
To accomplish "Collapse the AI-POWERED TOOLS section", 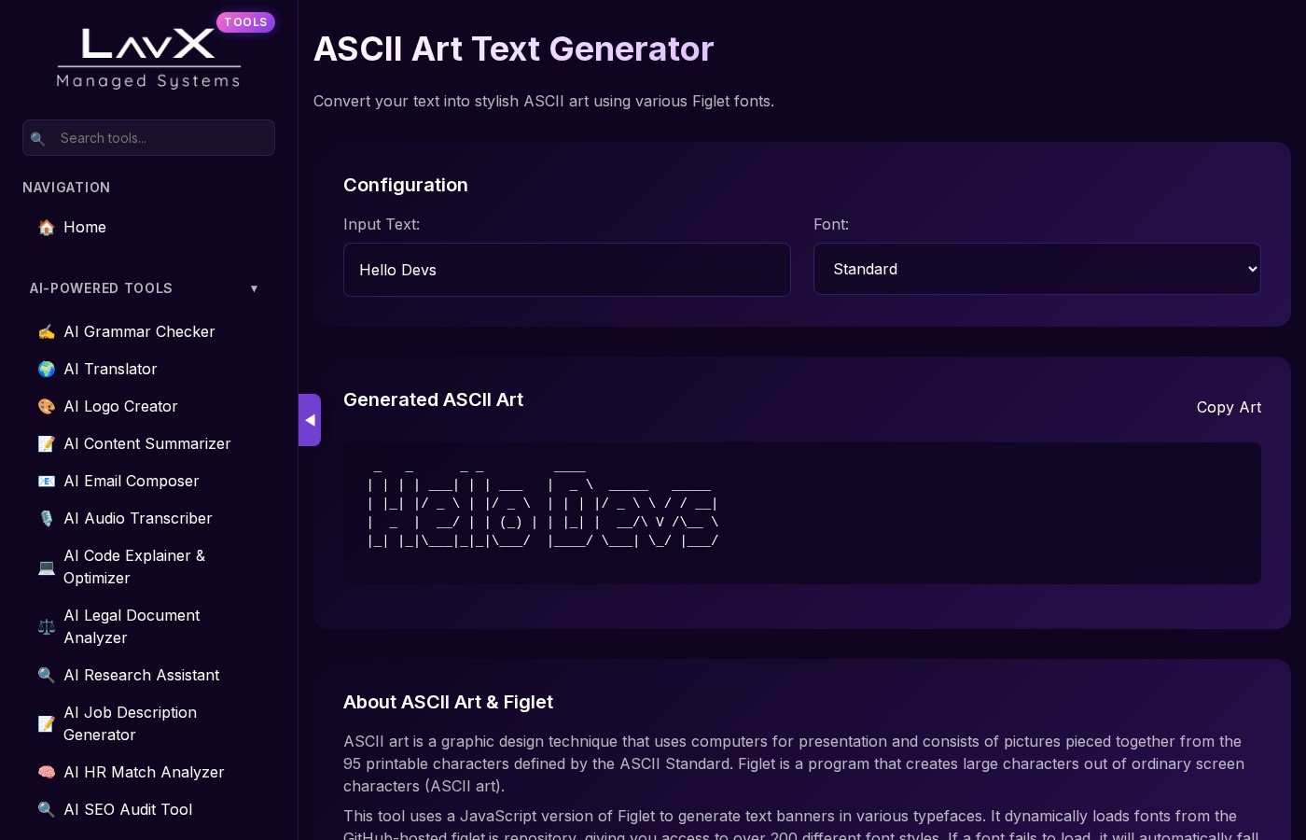I will [x=254, y=288].
